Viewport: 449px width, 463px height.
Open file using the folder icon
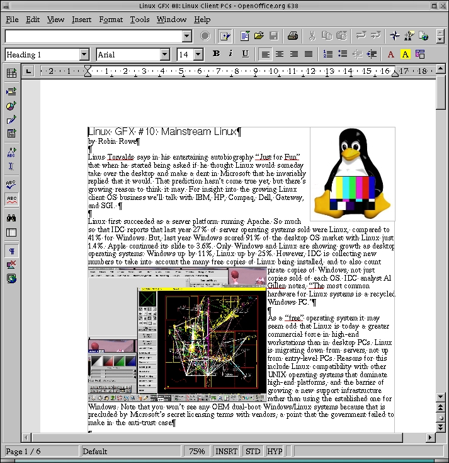click(260, 36)
